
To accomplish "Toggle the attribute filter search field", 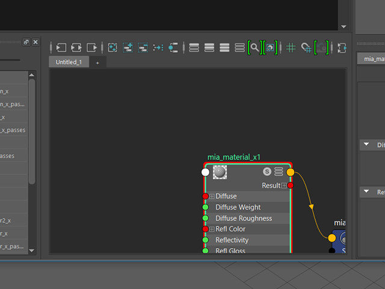I will coord(254,48).
